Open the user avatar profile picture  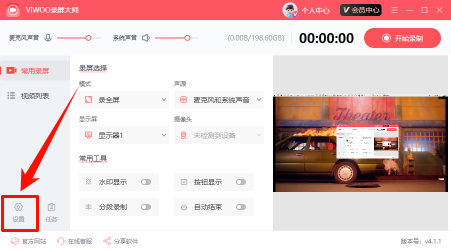290,10
